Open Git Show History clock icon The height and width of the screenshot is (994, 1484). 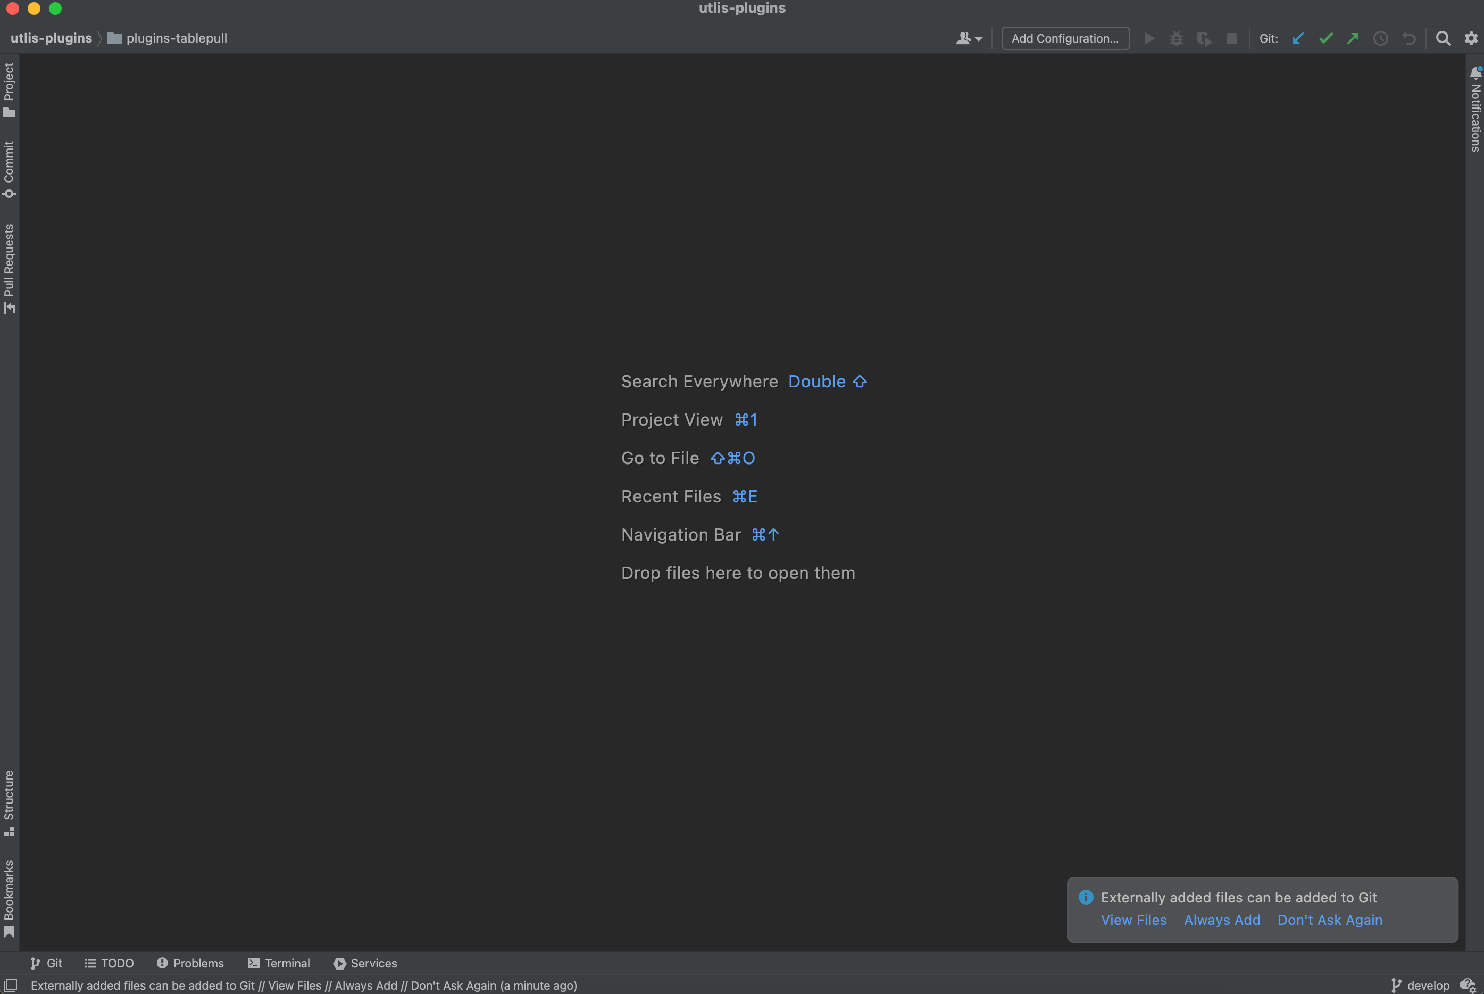tap(1381, 39)
